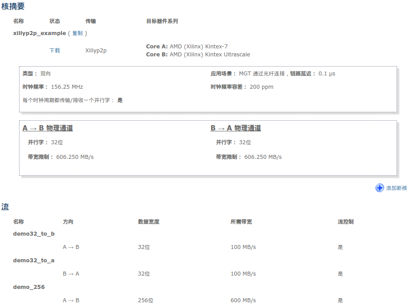This screenshot has width=409, height=308.
Task: Click the 100 MB/s bandwidth of demo32_to_a
Action: coord(243,274)
